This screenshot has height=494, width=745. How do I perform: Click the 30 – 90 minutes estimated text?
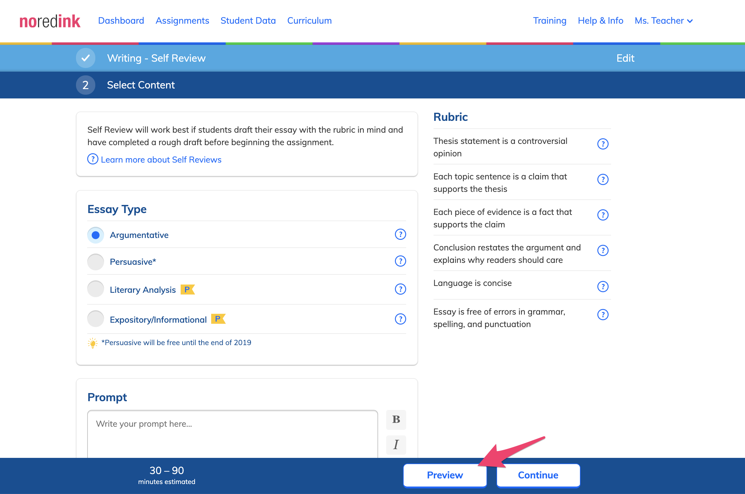coord(167,475)
